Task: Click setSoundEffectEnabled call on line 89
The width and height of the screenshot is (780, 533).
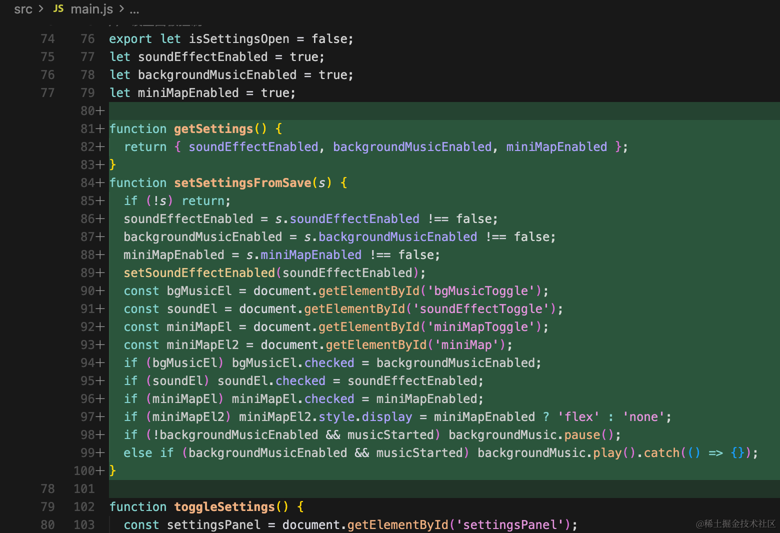Action: 199,273
